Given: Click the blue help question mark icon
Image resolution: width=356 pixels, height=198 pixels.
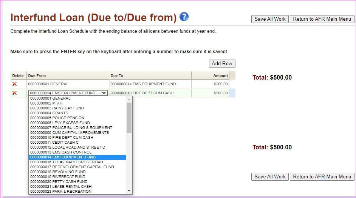Looking at the screenshot, I should (184, 17).
